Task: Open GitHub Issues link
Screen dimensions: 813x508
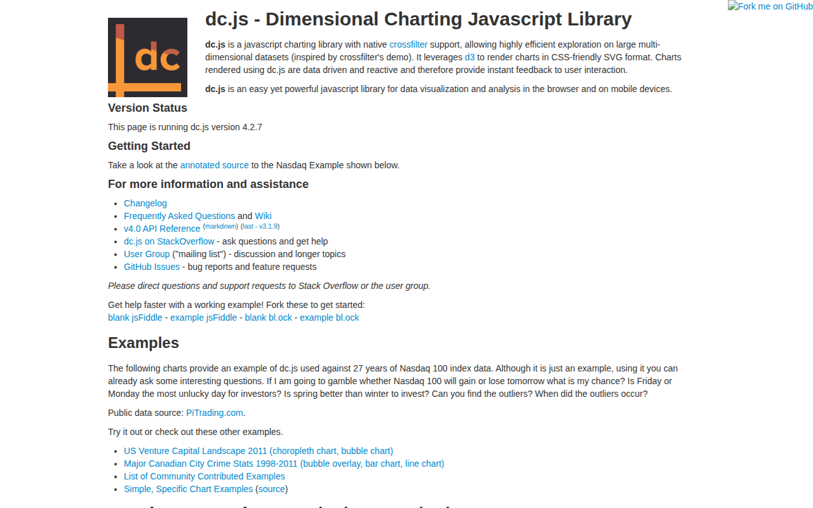Action: pos(152,267)
